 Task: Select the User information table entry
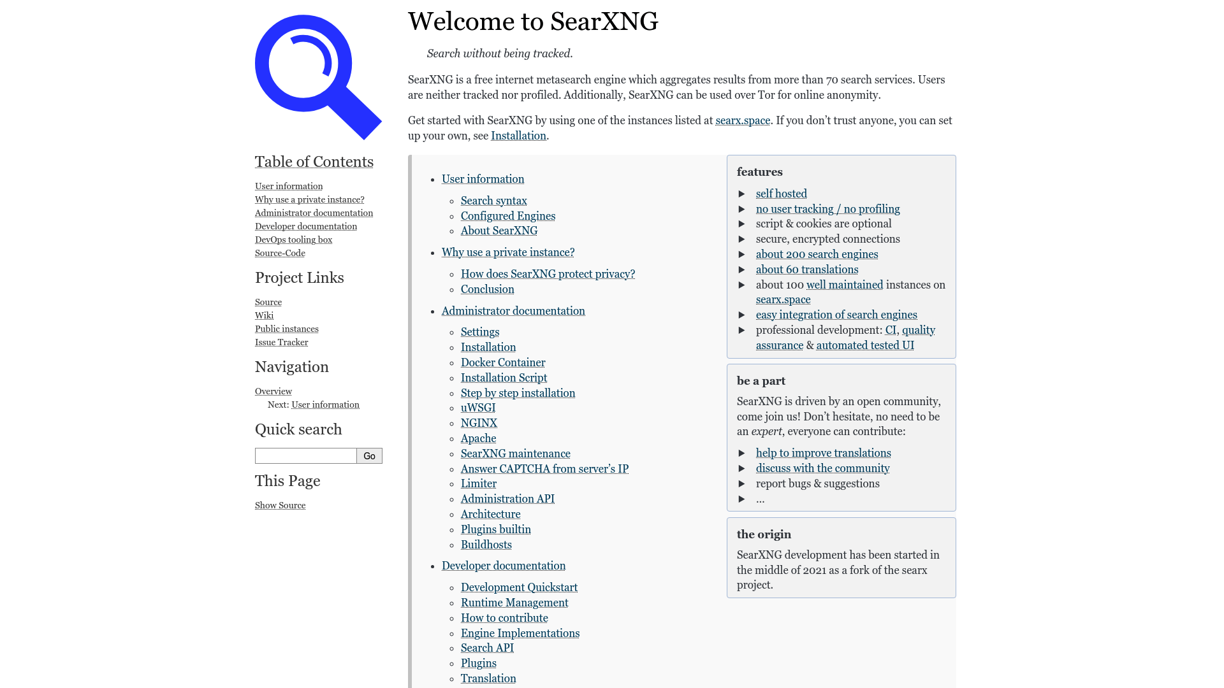tap(288, 185)
